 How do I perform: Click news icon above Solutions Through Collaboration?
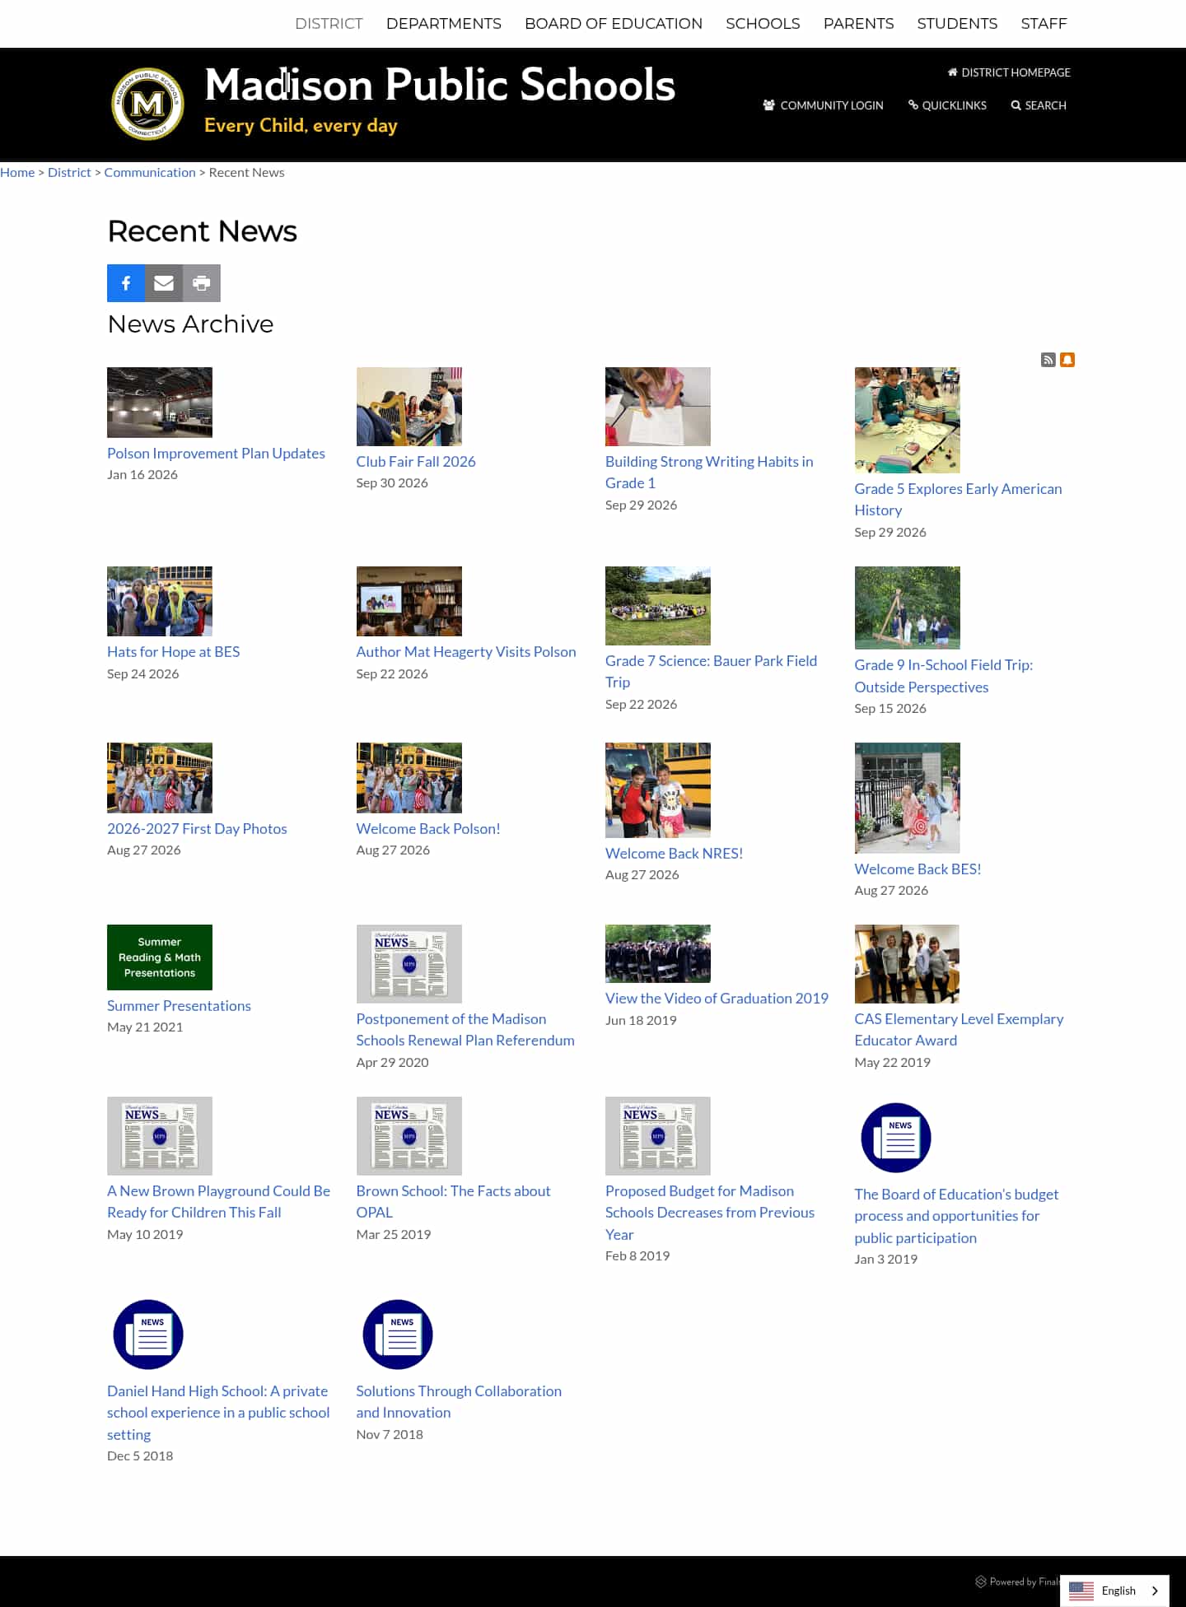click(x=398, y=1335)
